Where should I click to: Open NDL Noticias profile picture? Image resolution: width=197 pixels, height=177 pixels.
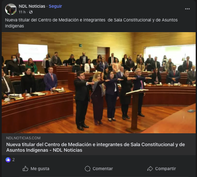pyautogui.click(x=11, y=9)
